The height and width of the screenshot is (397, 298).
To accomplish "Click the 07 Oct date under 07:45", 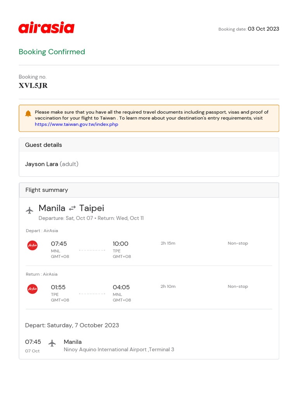I will click(x=32, y=351).
